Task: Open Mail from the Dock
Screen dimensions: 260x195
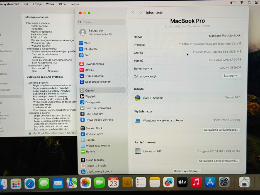Action: (58, 183)
